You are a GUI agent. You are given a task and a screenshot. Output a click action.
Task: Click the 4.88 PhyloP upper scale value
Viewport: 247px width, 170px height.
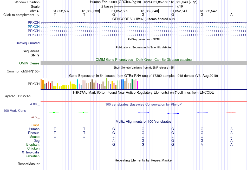pyautogui.click(x=33, y=104)
